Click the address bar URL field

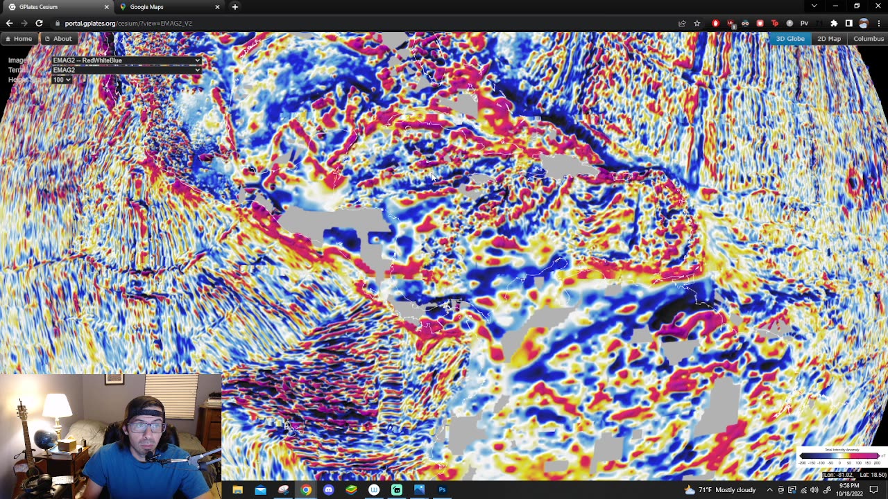(361, 23)
